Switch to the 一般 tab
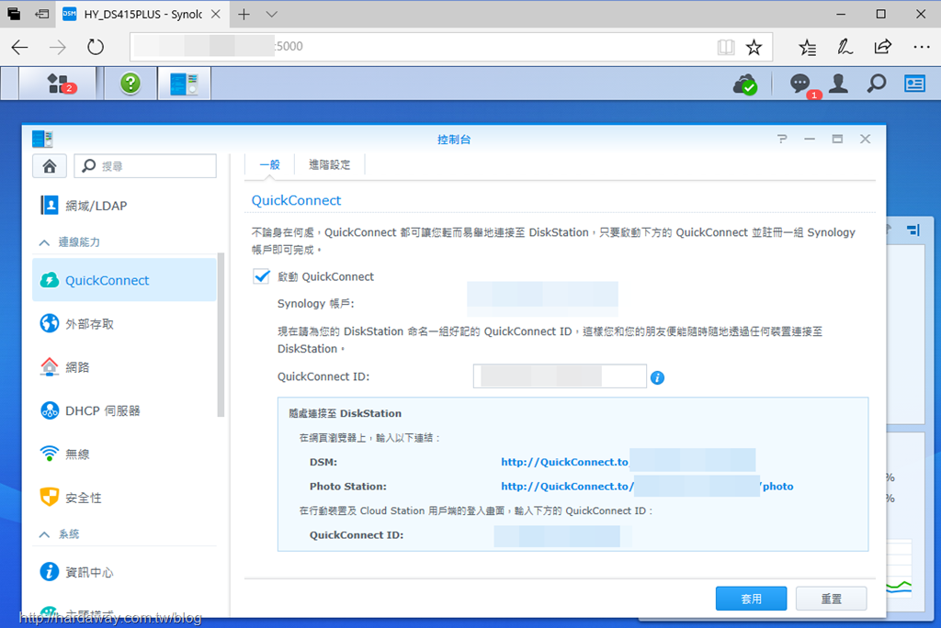Viewport: 941px width, 628px height. pyautogui.click(x=269, y=165)
